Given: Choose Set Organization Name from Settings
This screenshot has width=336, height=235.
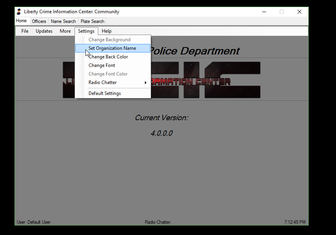Looking at the screenshot, I should [x=112, y=48].
